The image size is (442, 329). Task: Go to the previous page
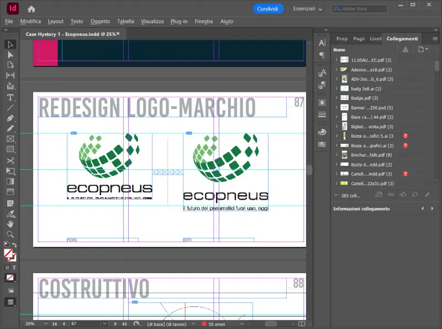pyautogui.click(x=64, y=324)
